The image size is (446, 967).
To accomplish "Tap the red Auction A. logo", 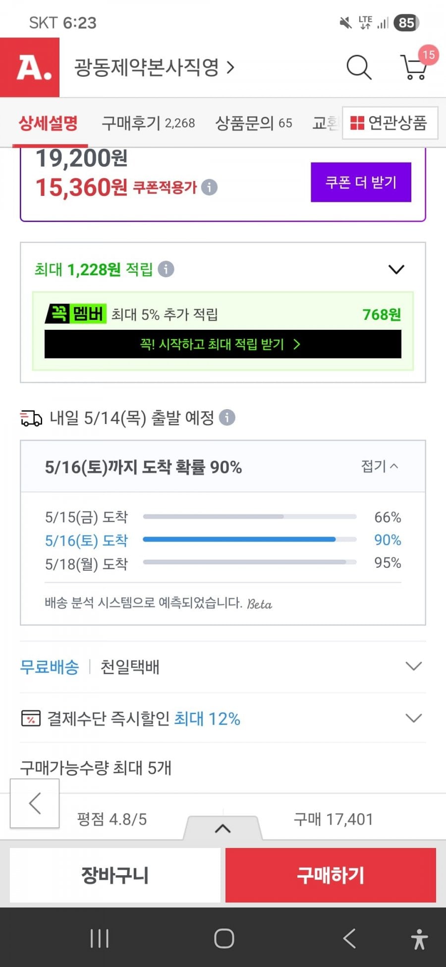I will tap(30, 67).
